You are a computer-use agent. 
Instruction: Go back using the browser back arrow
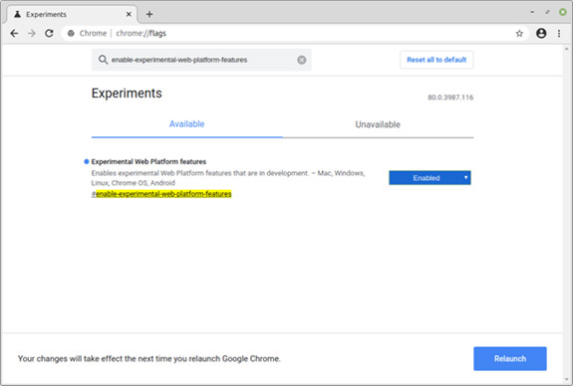[14, 33]
